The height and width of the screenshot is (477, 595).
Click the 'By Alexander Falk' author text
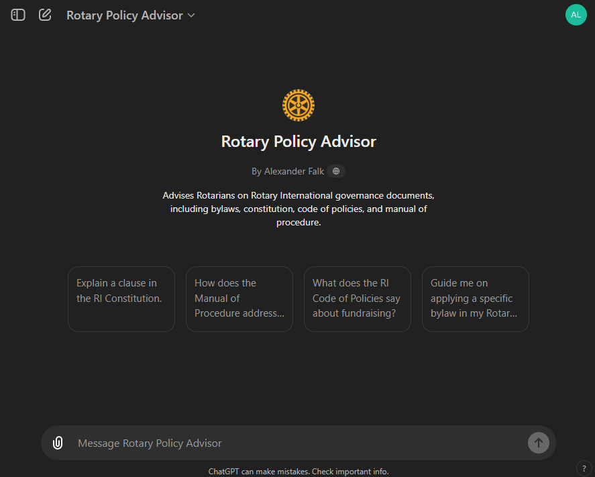tap(288, 172)
